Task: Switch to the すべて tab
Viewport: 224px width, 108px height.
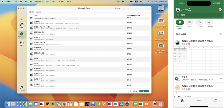Action: tap(31, 12)
